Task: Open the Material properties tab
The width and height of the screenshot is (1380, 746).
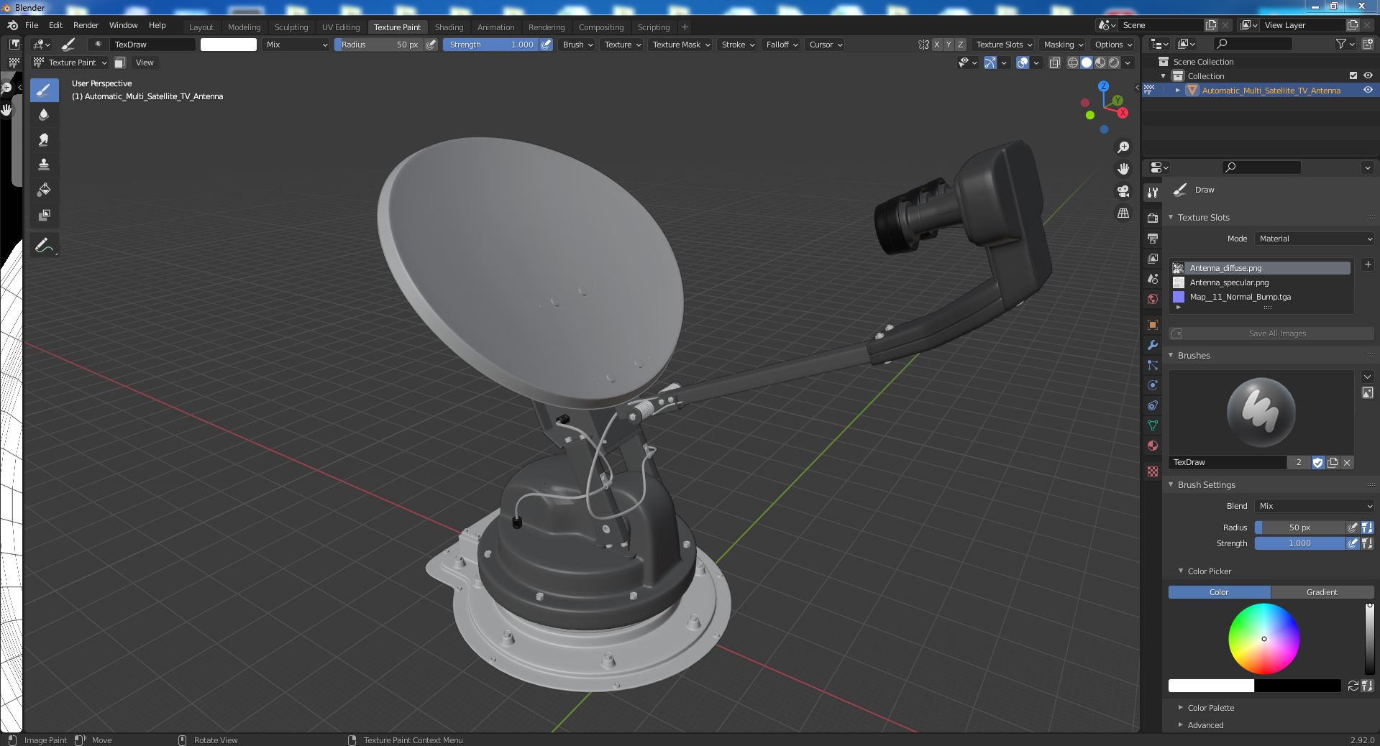Action: [1153, 445]
